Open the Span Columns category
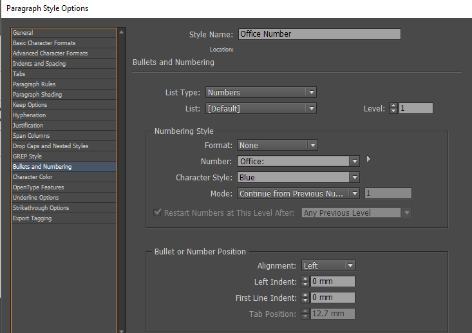Screen dimensions: 472x333 (64, 136)
